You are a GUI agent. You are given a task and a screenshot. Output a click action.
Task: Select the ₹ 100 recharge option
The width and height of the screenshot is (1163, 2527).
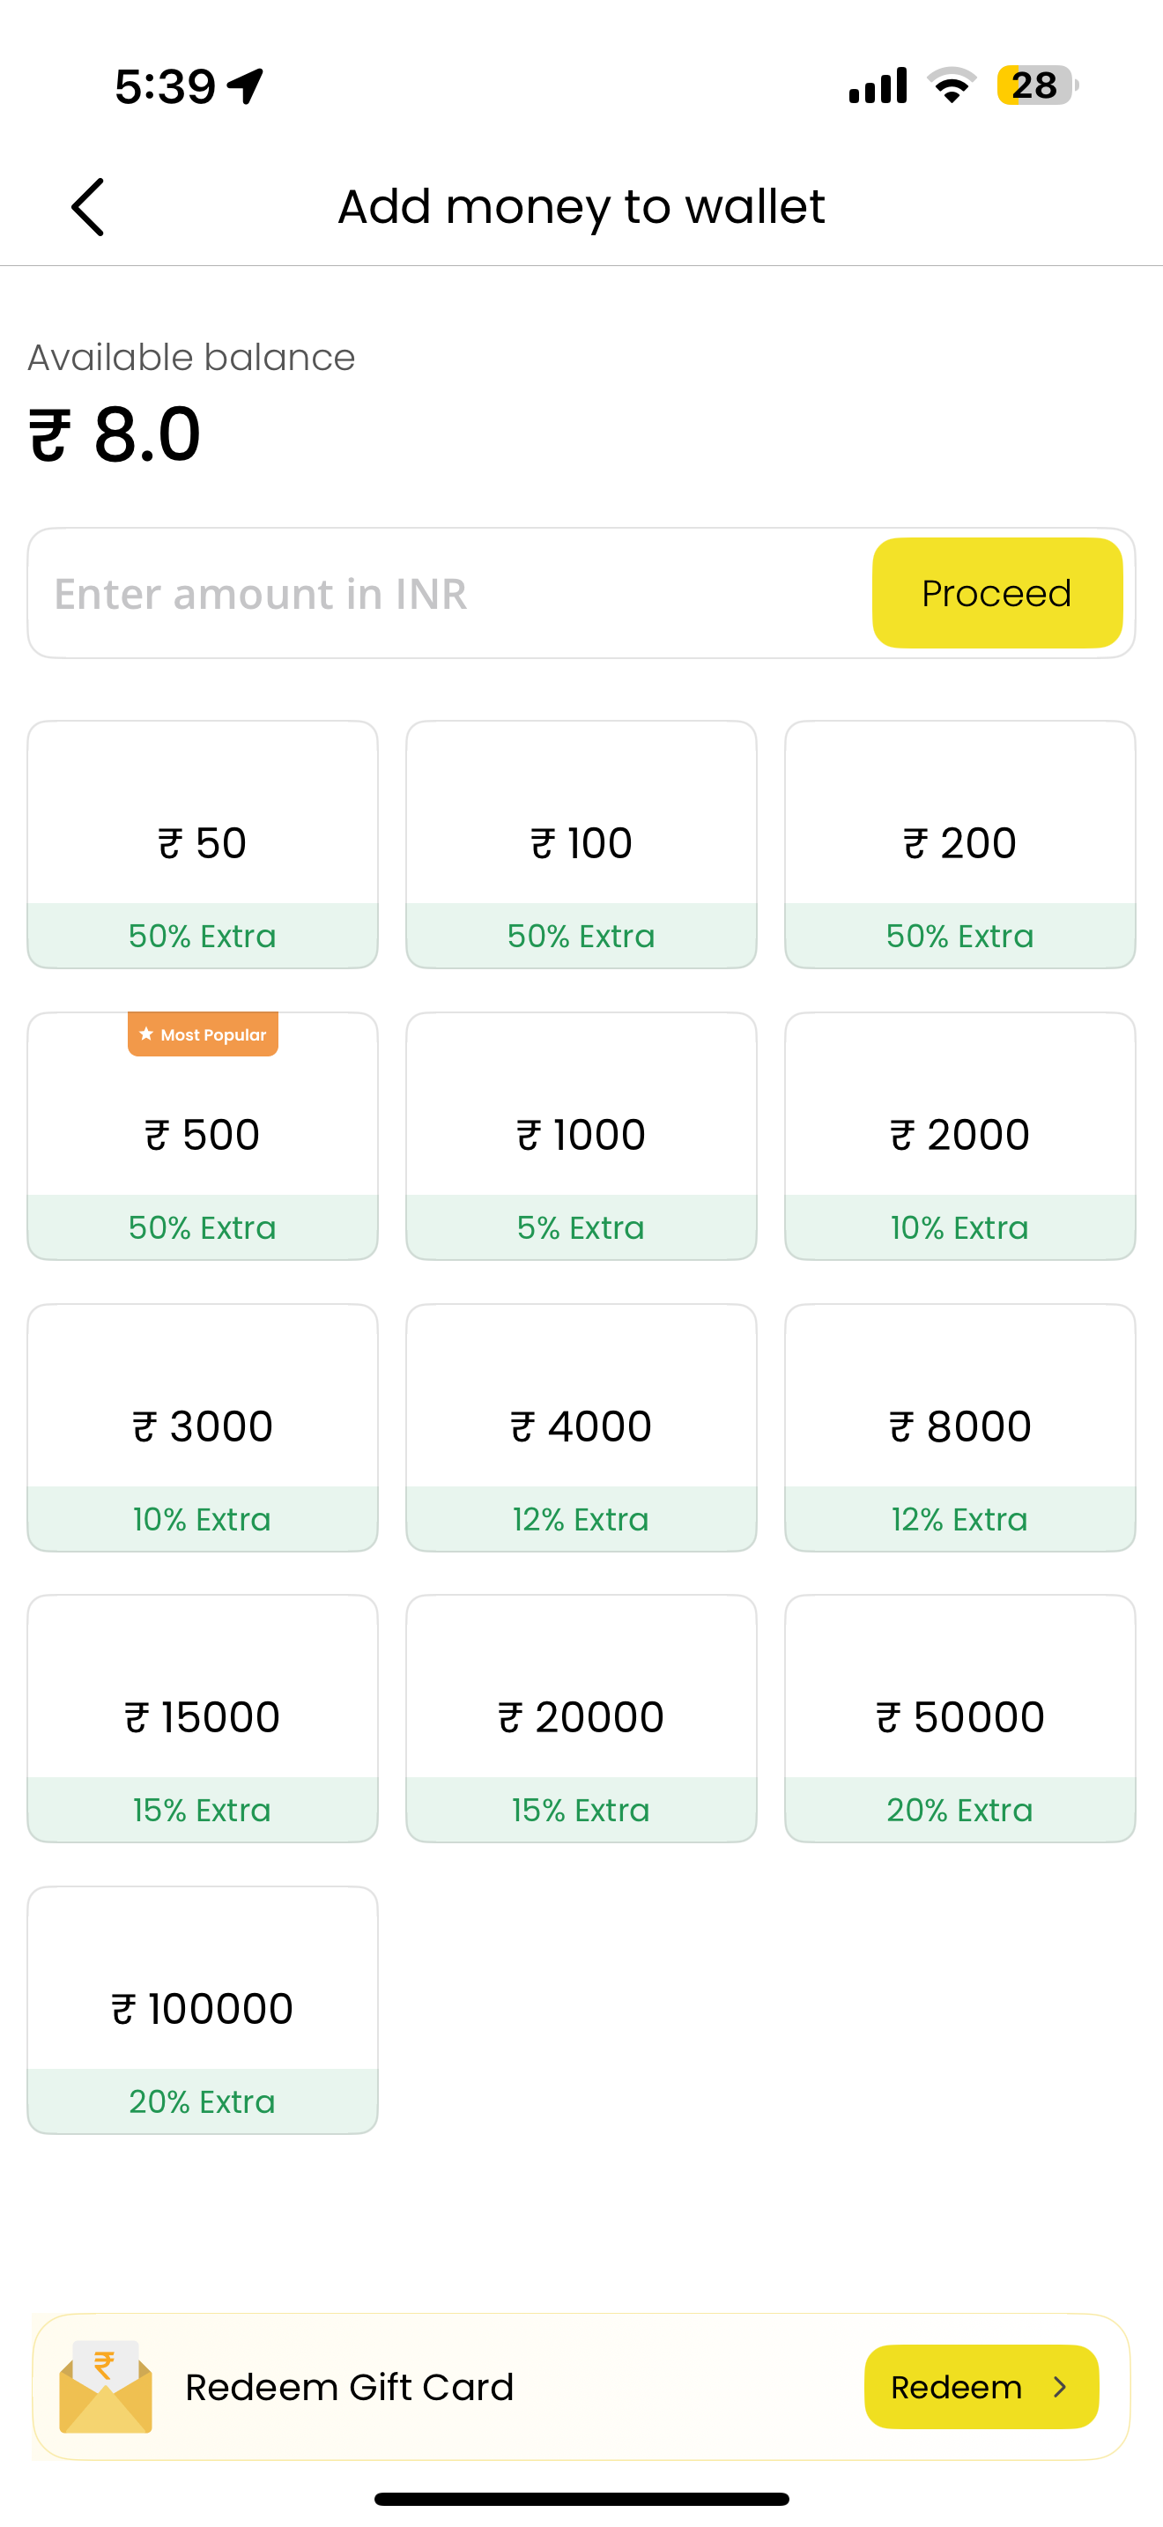[x=581, y=845]
